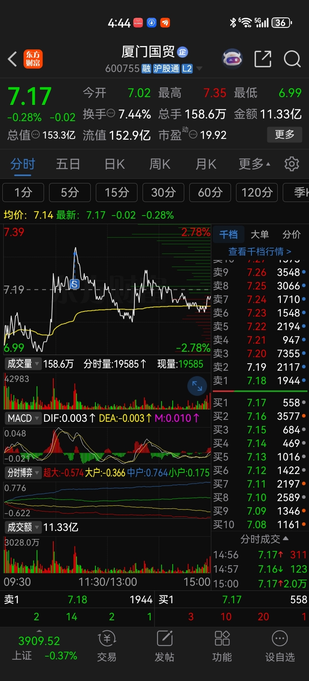309x681 pixels.
Task: Tap the L2 level badge
Action: click(187, 68)
